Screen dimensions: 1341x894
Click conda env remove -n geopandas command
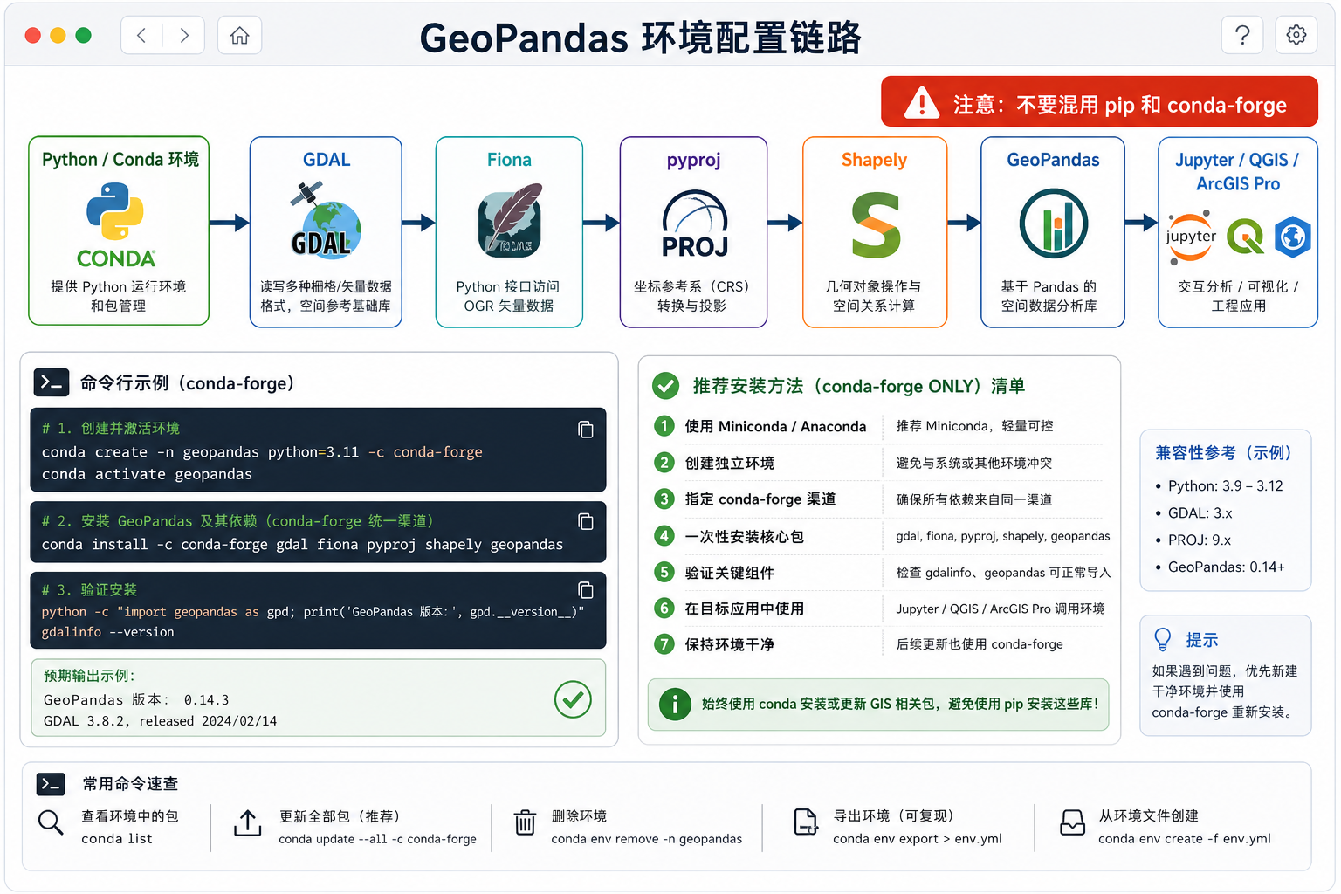[646, 839]
